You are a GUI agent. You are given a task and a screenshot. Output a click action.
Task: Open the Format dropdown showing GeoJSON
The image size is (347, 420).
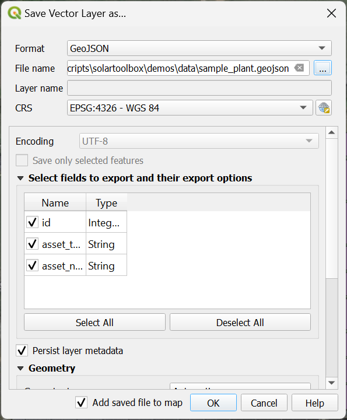[x=199, y=48]
